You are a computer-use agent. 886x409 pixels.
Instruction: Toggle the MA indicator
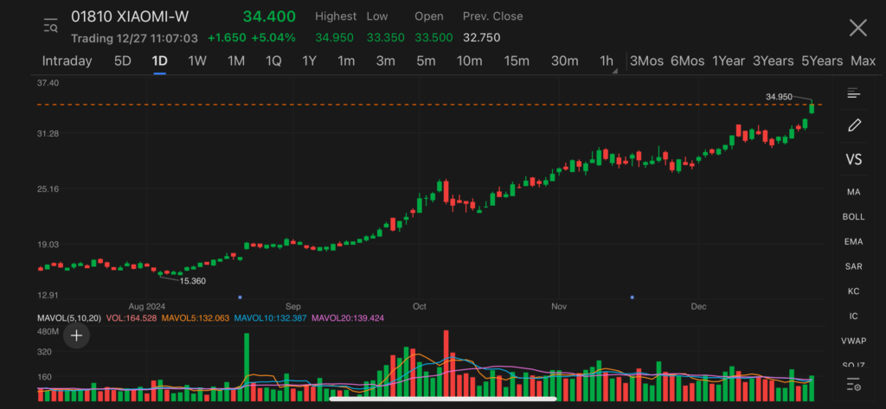[853, 191]
